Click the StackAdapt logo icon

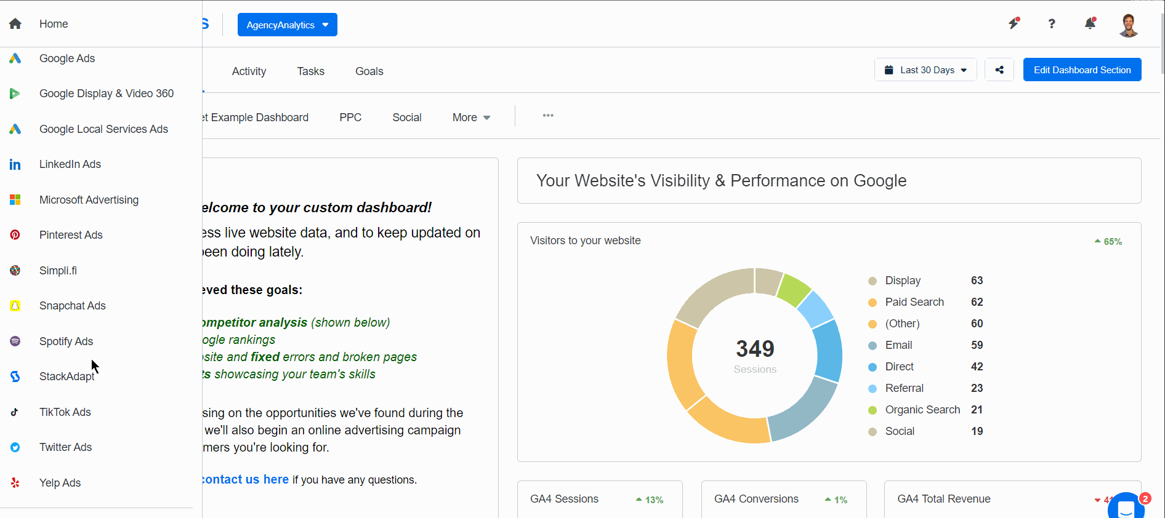(x=15, y=377)
